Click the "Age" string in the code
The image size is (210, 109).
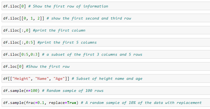(x=59, y=78)
